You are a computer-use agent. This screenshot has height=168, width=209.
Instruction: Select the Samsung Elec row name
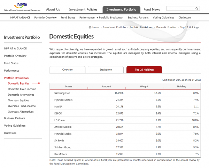coord(62,93)
